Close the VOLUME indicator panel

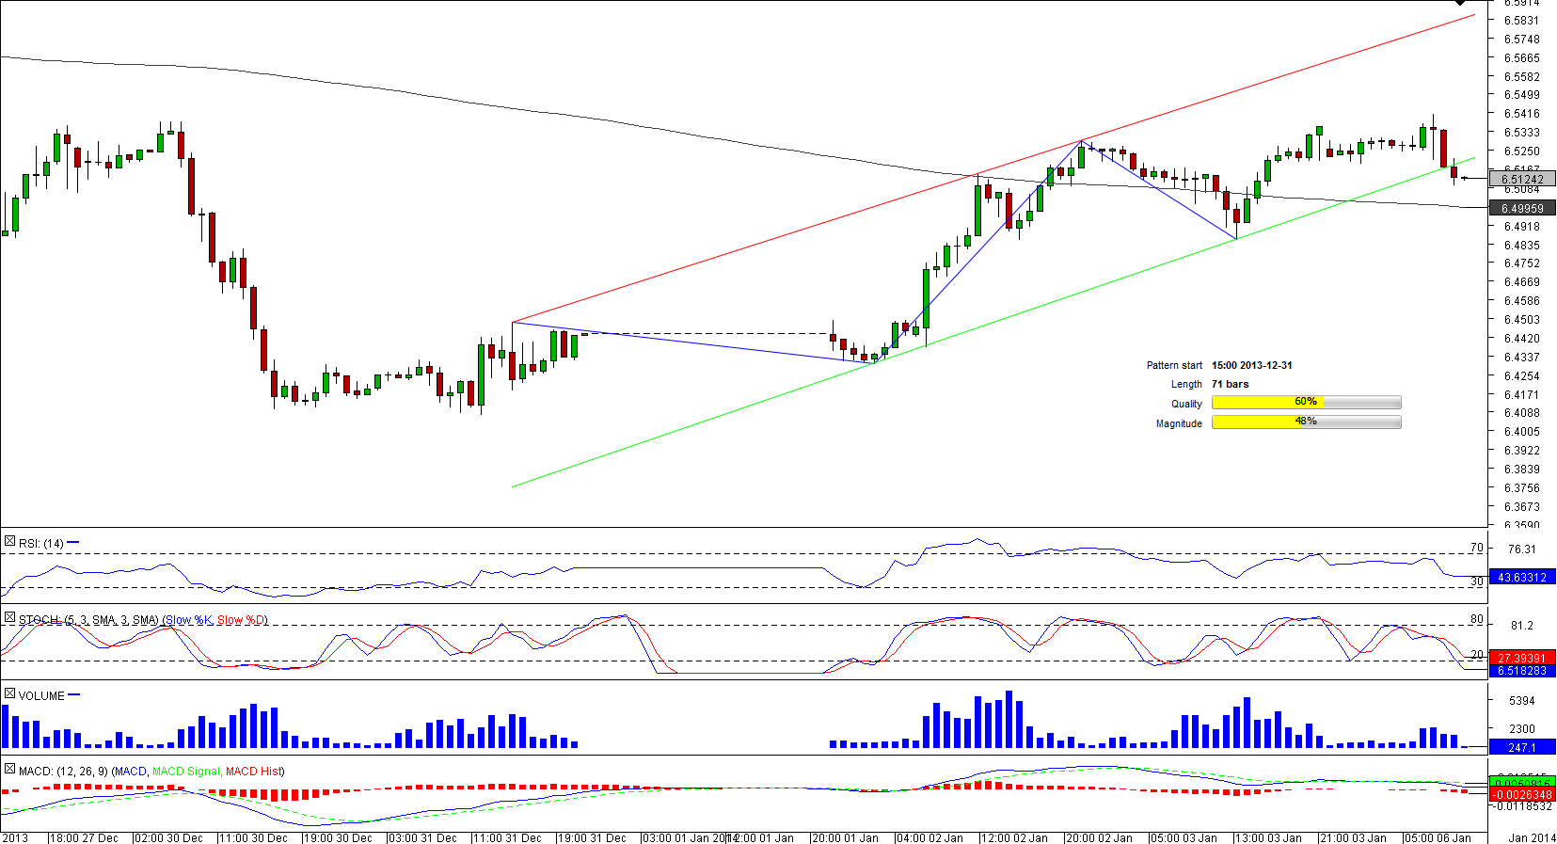(9, 694)
